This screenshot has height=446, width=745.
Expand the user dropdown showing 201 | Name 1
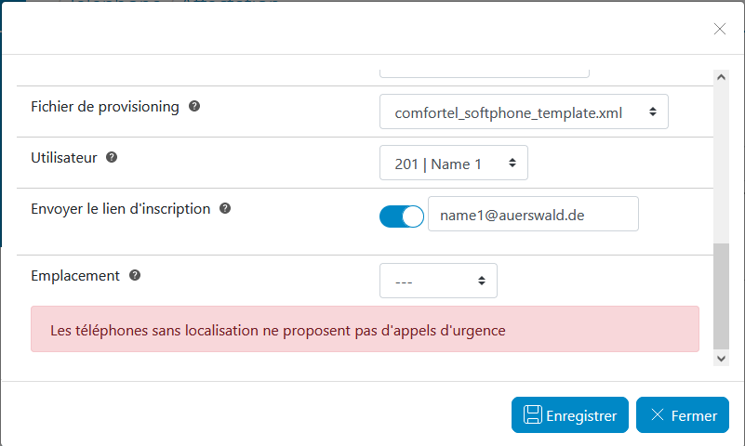(x=454, y=164)
